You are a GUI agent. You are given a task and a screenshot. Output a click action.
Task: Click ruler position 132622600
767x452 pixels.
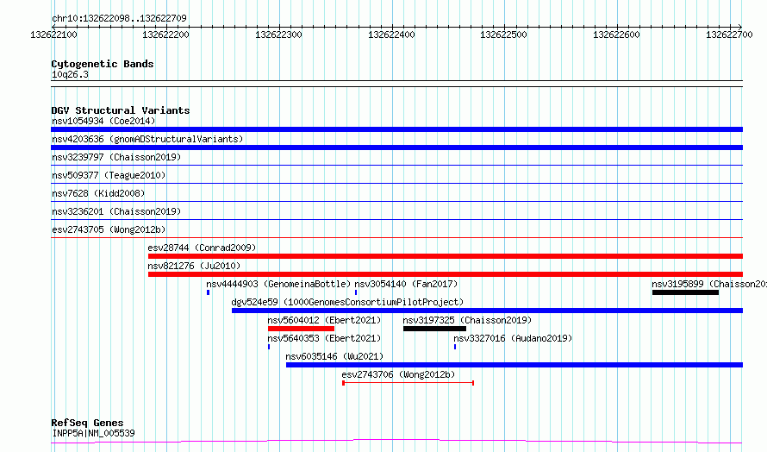pos(616,35)
